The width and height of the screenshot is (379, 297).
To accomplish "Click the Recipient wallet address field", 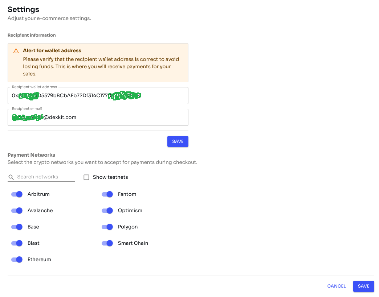I will tap(98, 96).
